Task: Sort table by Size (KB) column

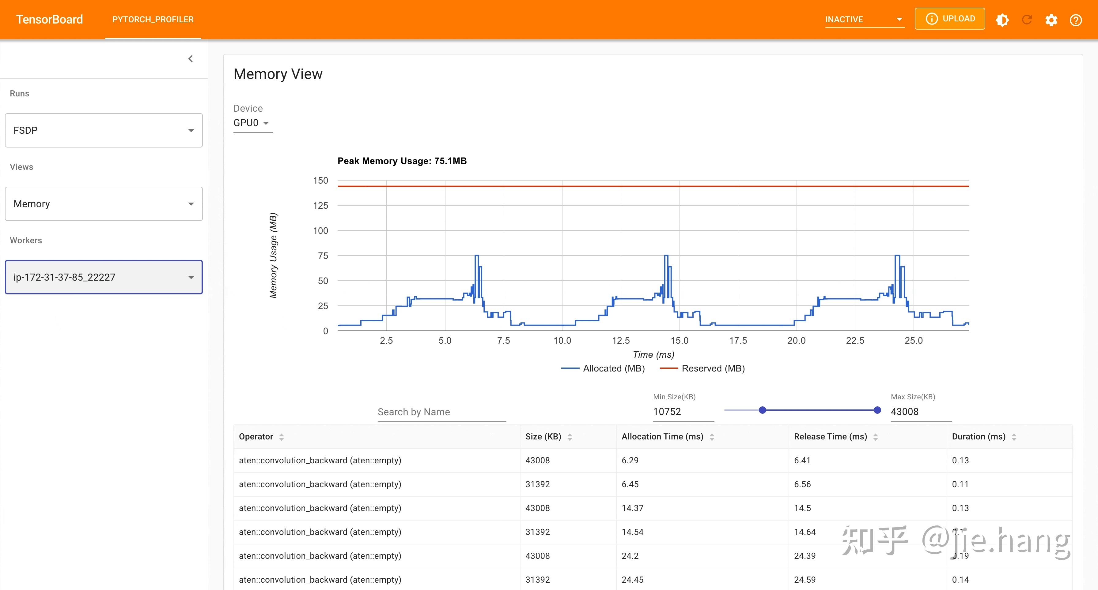Action: [x=570, y=437]
